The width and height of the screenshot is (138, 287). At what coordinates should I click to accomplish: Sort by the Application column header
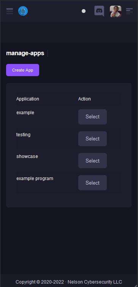tap(28, 99)
